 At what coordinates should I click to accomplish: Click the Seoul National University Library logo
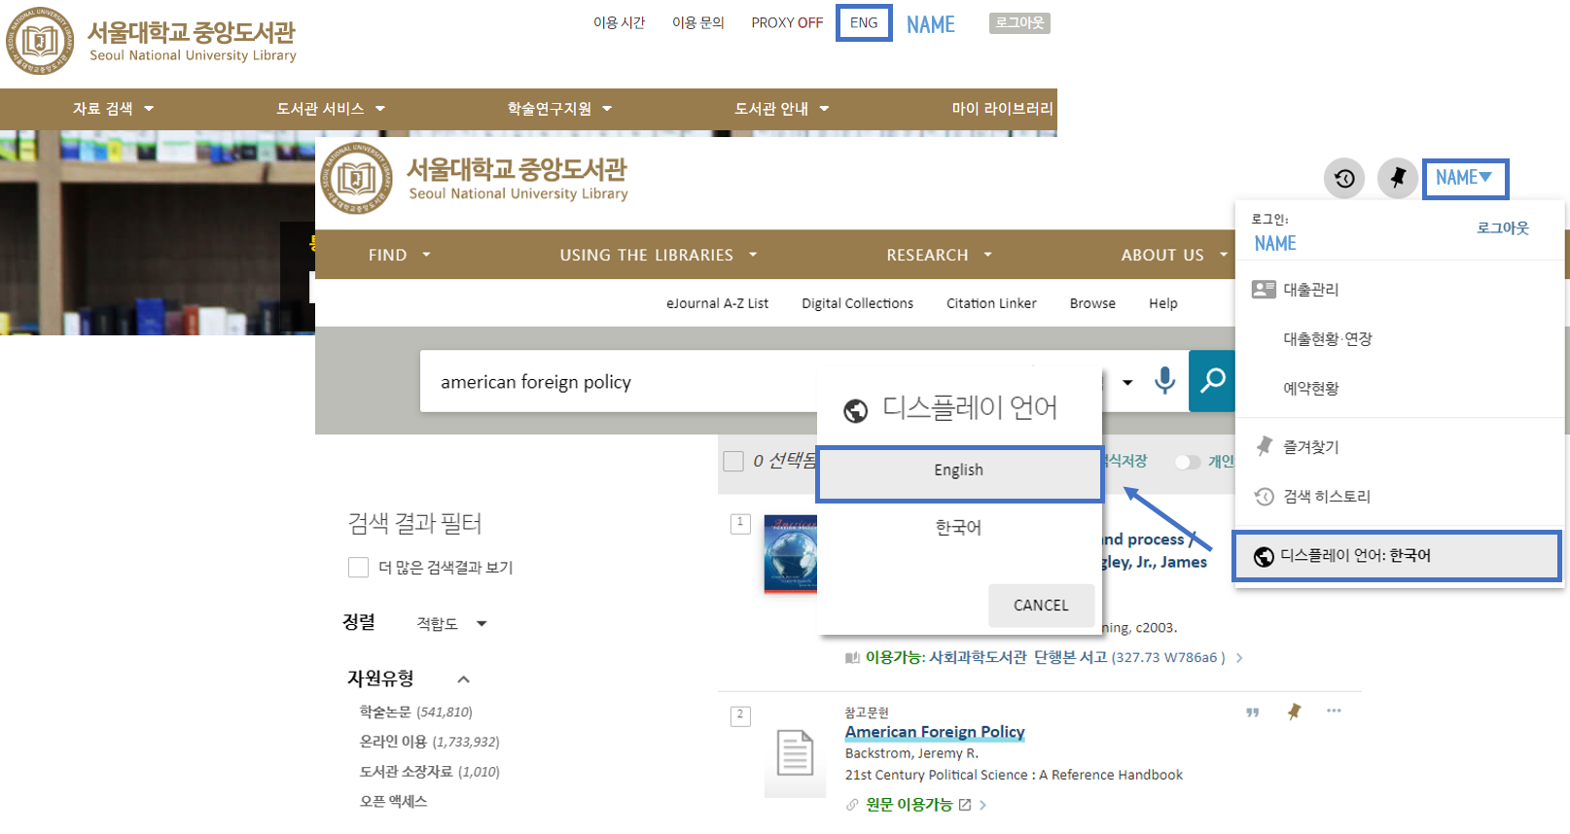click(x=475, y=179)
